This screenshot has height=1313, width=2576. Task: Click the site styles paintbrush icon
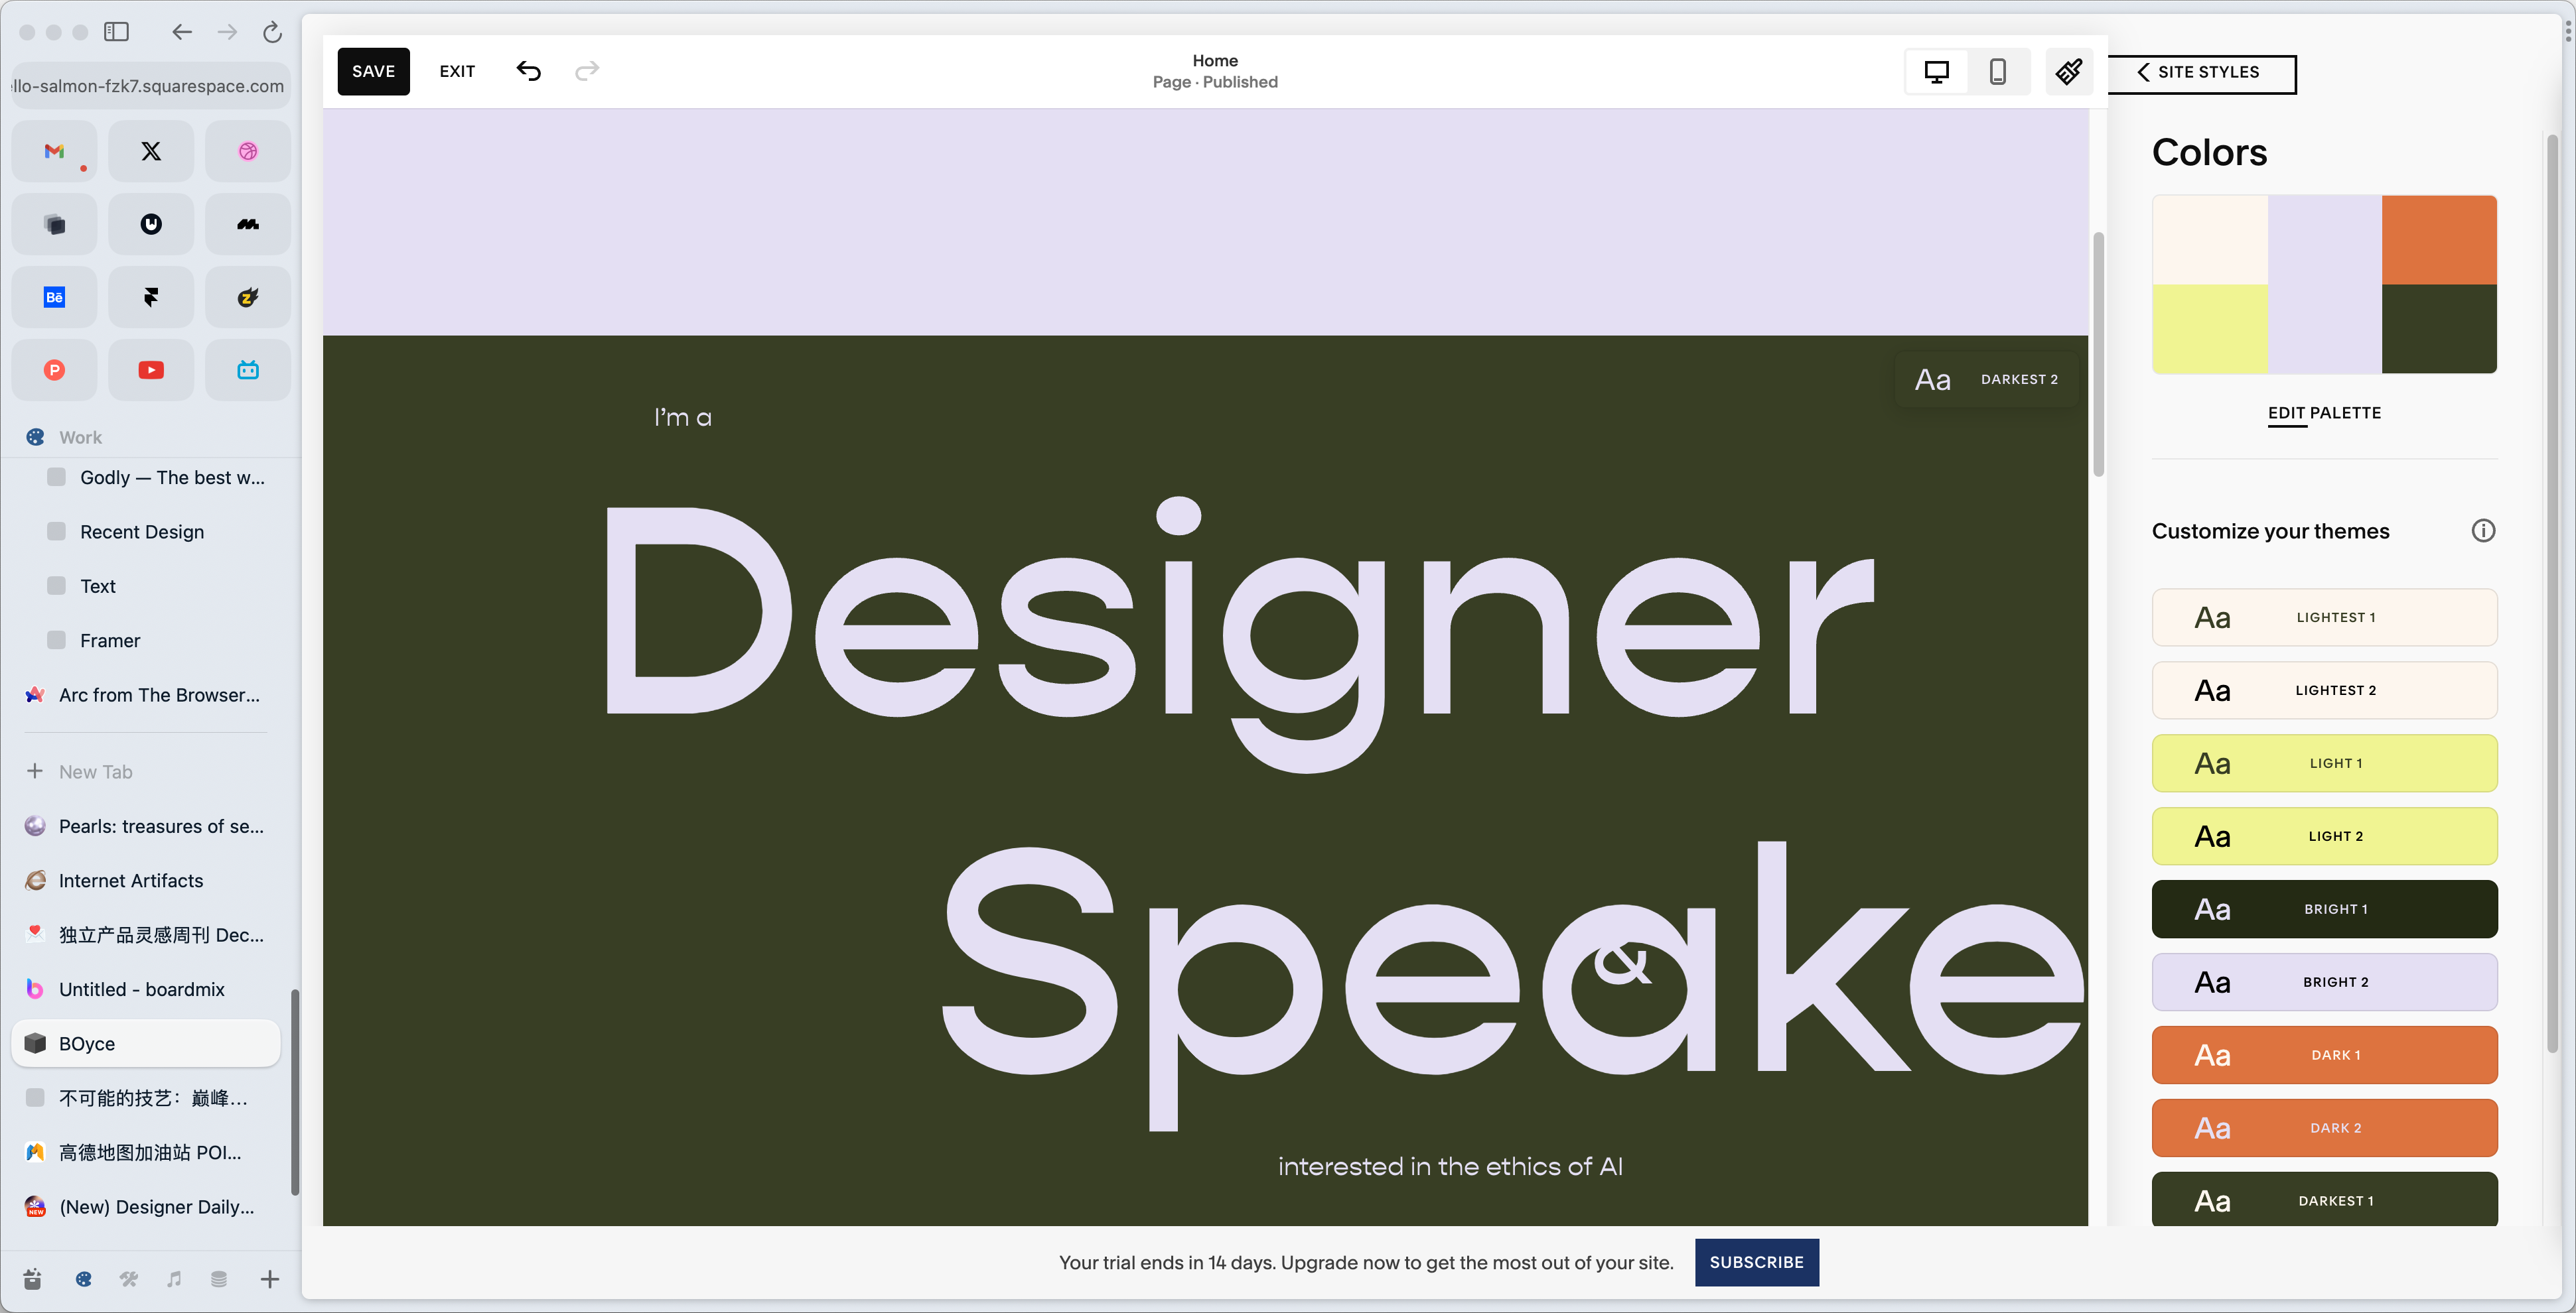2068,72
